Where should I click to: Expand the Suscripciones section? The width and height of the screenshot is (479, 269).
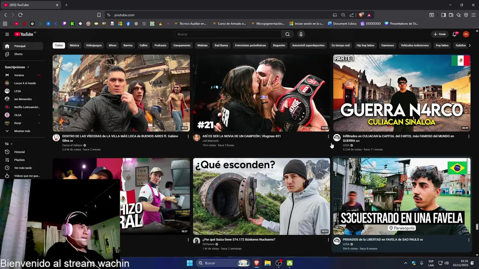coord(17,67)
